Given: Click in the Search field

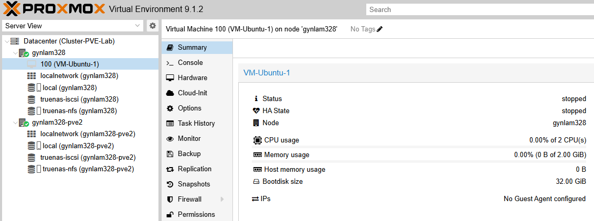Looking at the screenshot, I should click(x=480, y=9).
